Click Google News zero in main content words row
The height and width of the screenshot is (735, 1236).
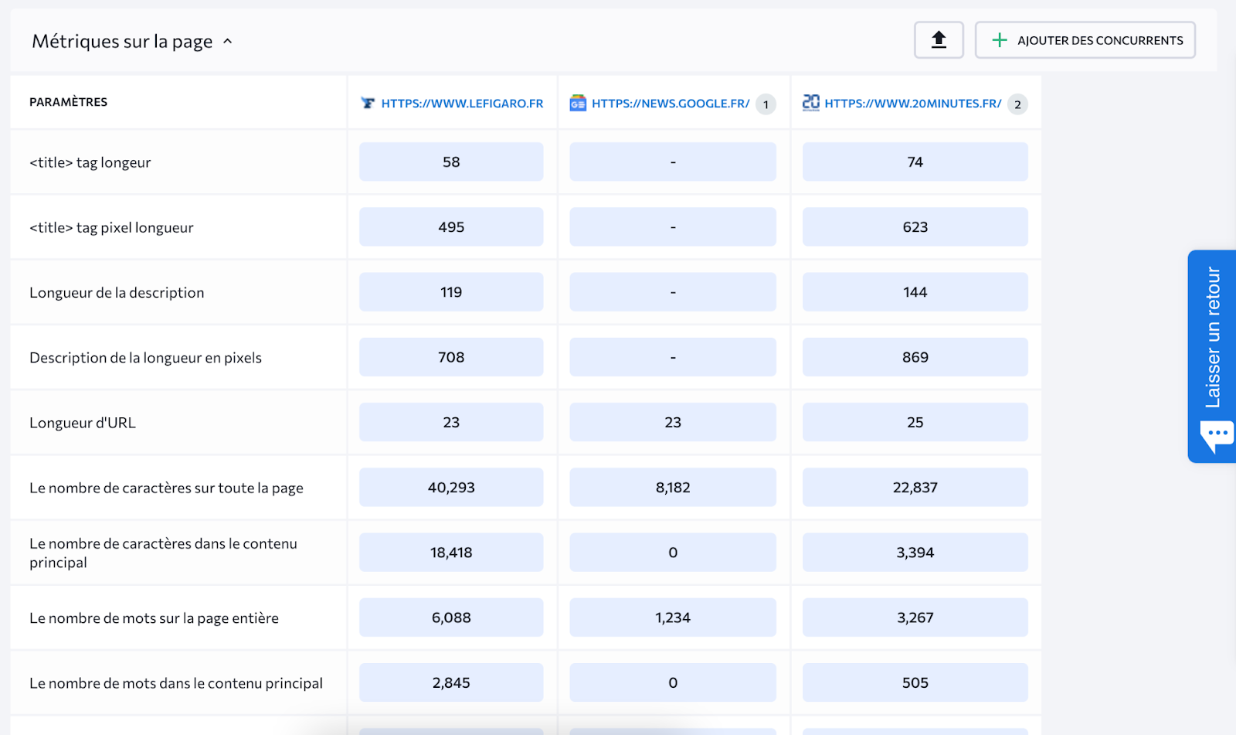point(673,682)
